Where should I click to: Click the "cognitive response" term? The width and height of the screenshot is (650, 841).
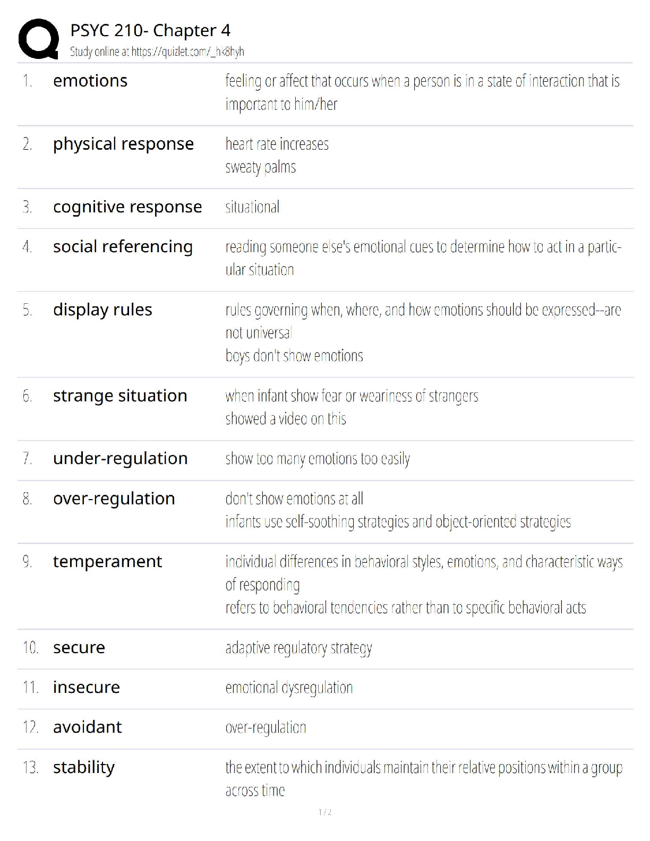(x=127, y=207)
